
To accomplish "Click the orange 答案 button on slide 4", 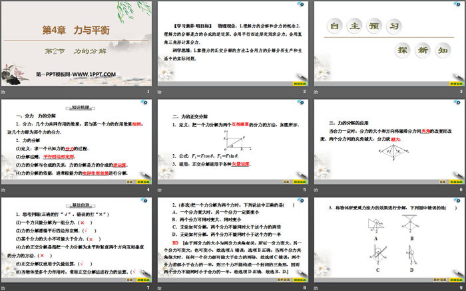I will 130,182.
